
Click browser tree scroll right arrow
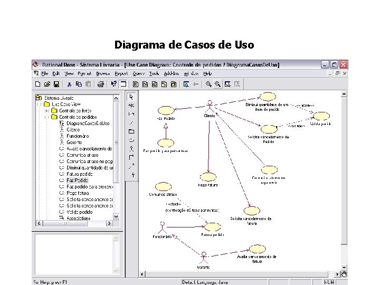click(109, 223)
